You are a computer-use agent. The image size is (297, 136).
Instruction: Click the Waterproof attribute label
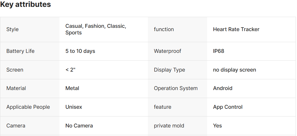tap(168, 51)
